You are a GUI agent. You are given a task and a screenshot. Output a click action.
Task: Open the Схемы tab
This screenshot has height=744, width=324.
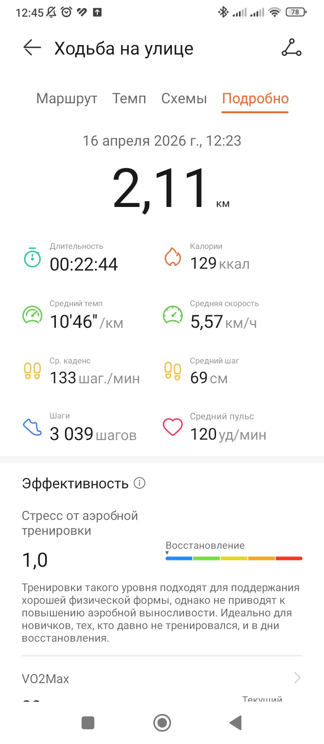point(184,98)
